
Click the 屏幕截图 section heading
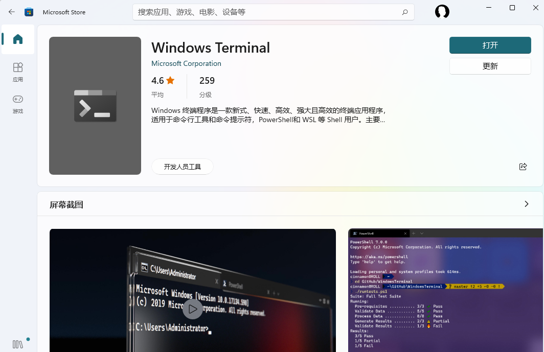[x=66, y=205]
